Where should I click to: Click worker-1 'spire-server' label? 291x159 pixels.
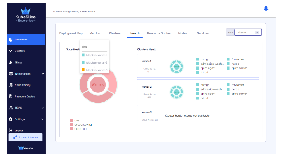[239, 68]
